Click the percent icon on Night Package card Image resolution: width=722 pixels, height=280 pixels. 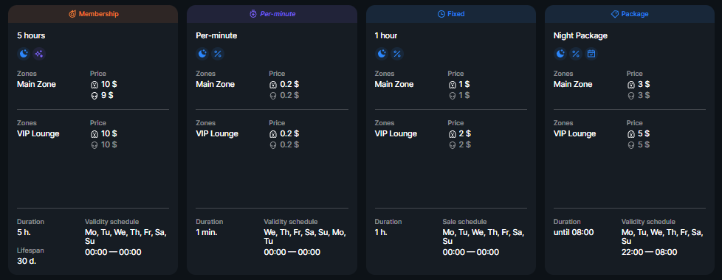pos(576,54)
